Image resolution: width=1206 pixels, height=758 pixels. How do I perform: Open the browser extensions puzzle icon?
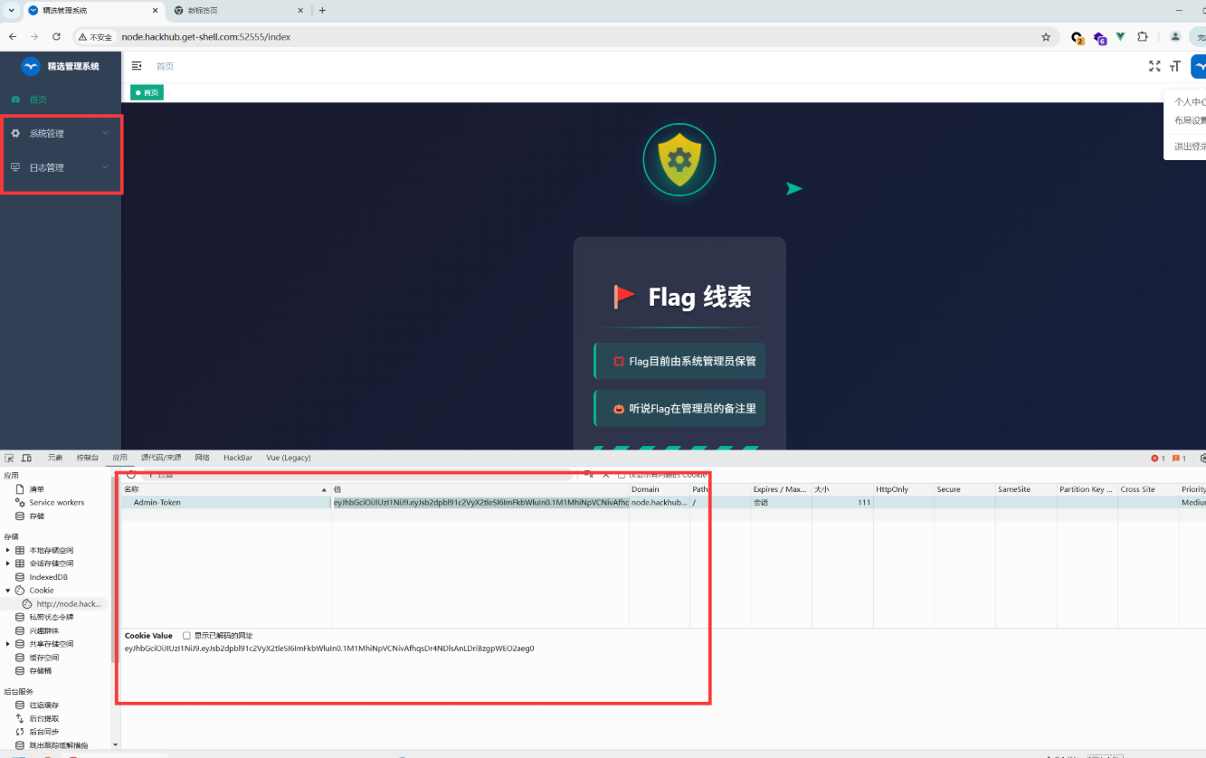tap(1143, 37)
